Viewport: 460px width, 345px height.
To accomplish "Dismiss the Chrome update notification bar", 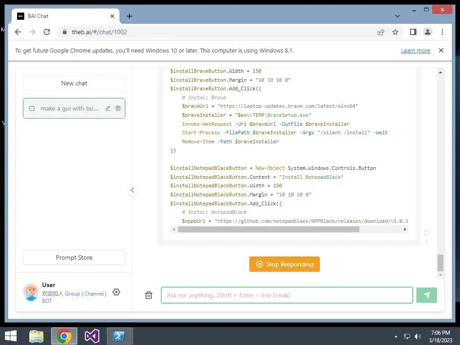I will click(441, 50).
